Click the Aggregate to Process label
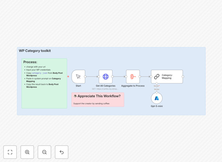 [x=133, y=86]
